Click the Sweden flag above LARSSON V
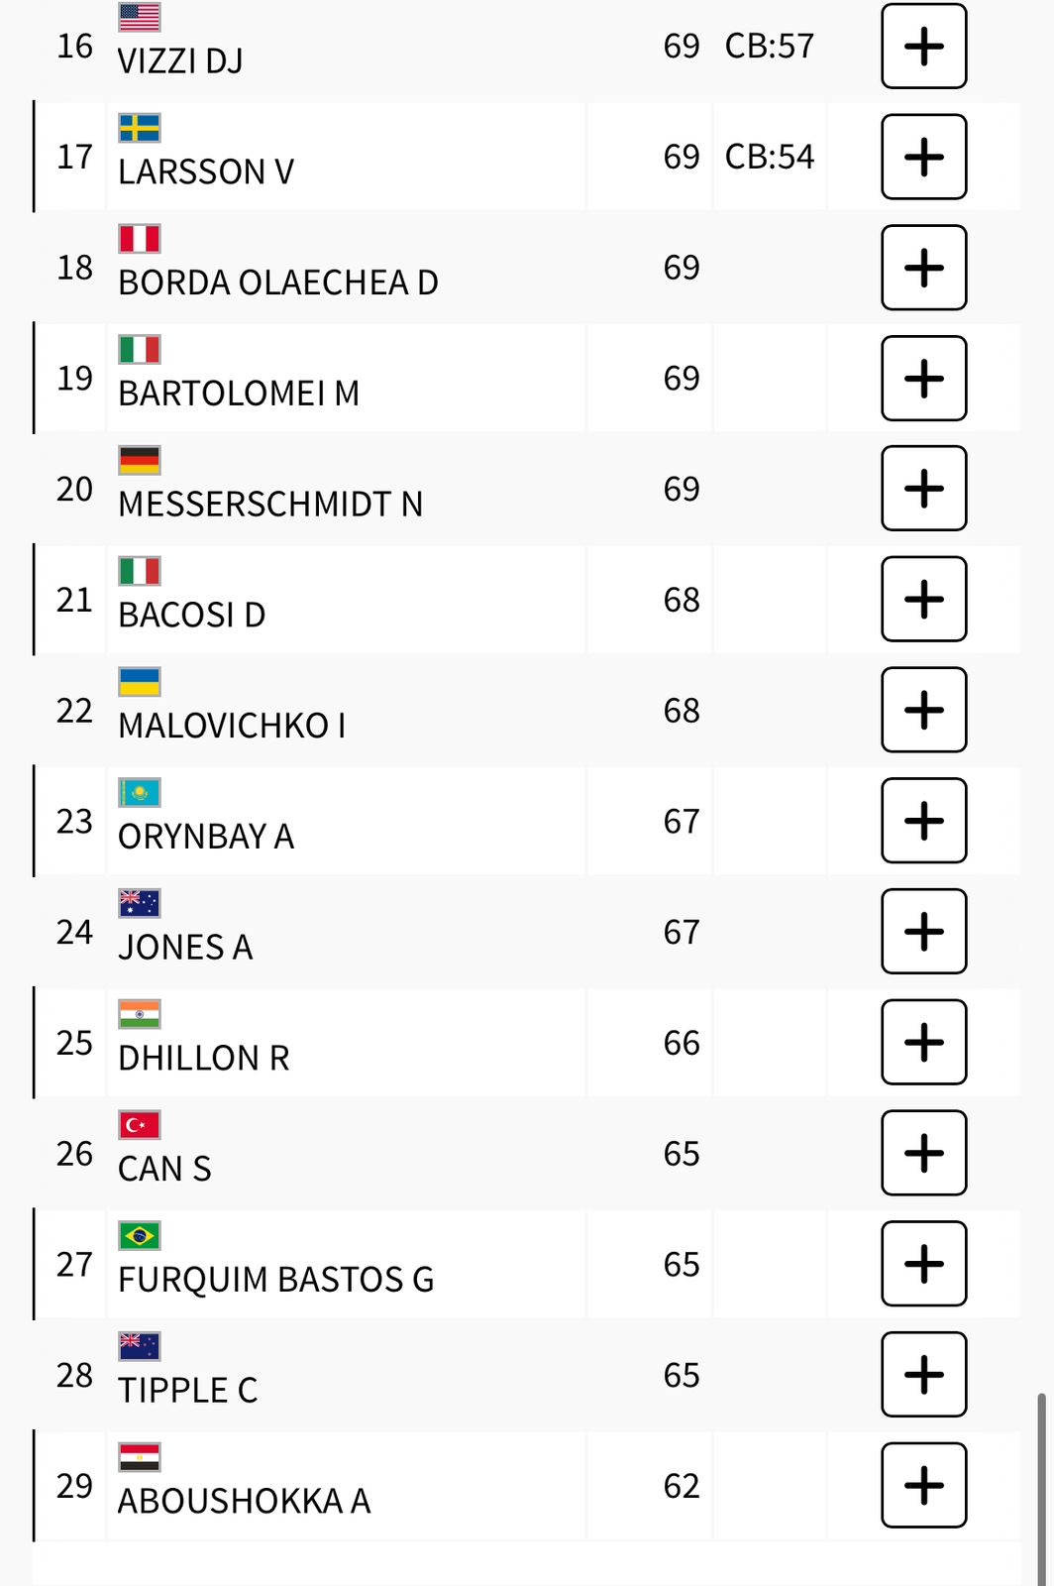Screen dimensions: 1054x1586 tap(139, 128)
